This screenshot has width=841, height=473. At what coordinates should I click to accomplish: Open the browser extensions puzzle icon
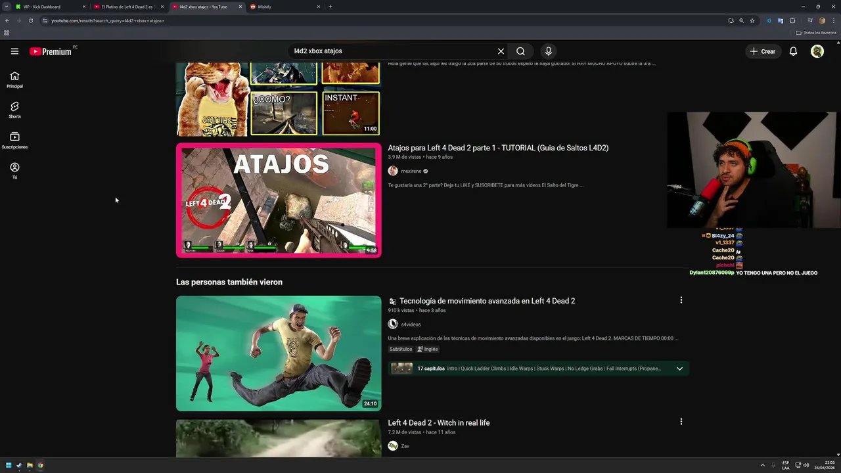coord(792,20)
